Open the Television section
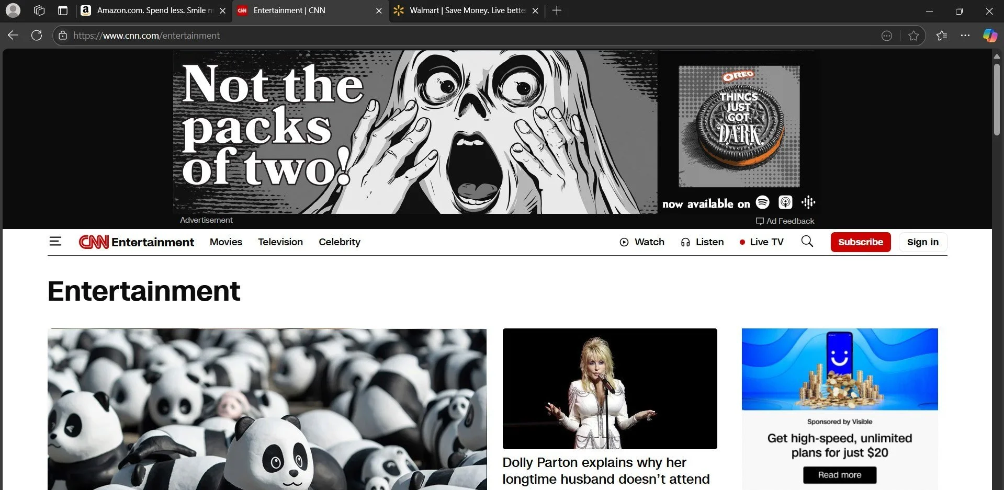The image size is (1004, 490). click(280, 242)
